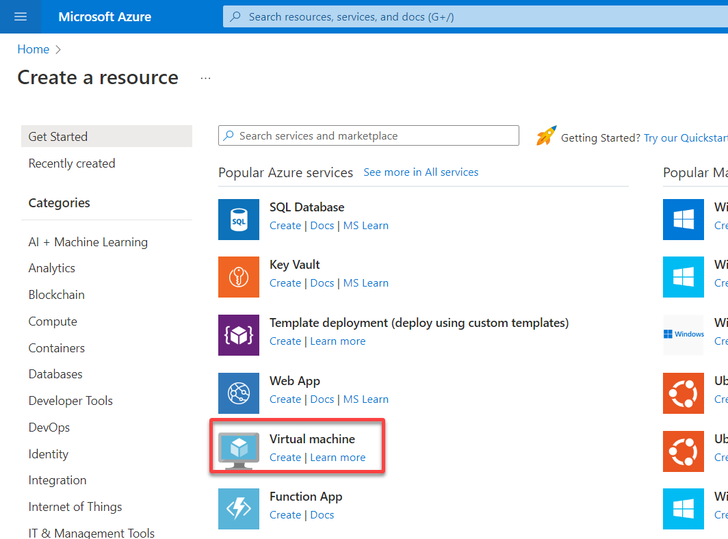Focus the Search resources, services, and docs field

click(476, 16)
